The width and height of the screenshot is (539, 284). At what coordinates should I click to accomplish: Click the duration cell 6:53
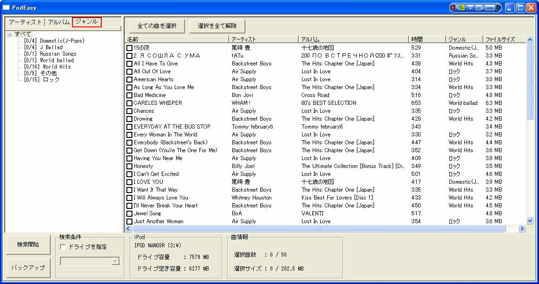pyautogui.click(x=416, y=103)
